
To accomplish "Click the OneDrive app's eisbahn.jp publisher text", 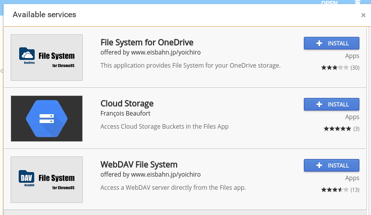I will pyautogui.click(x=150, y=52).
